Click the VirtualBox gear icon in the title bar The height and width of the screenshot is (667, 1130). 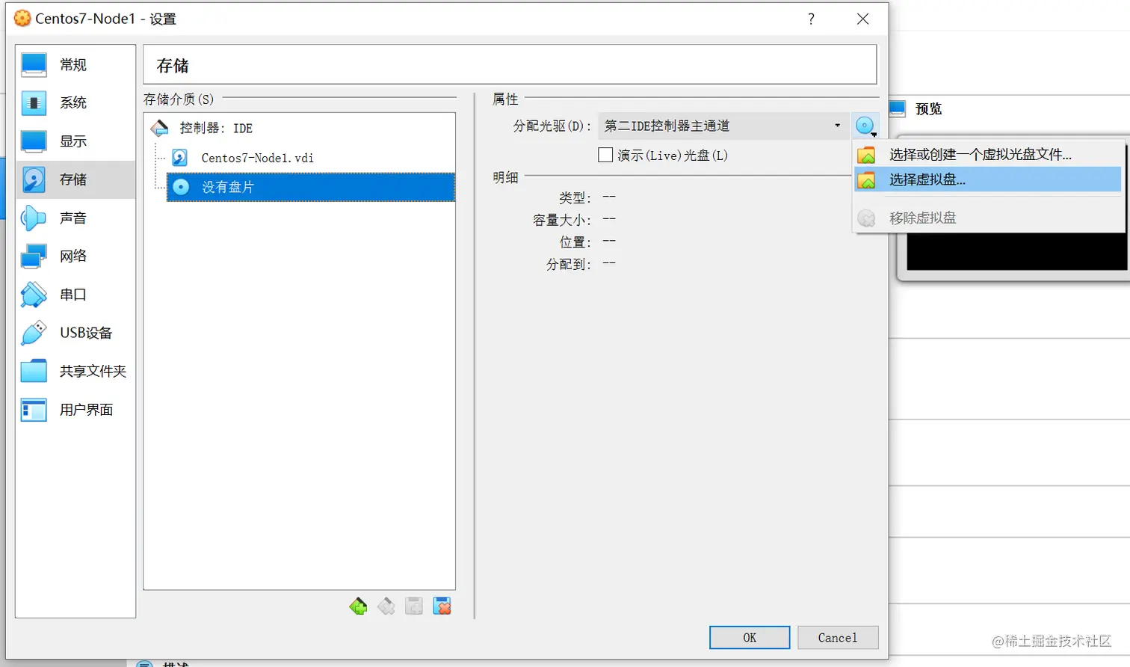click(x=22, y=19)
